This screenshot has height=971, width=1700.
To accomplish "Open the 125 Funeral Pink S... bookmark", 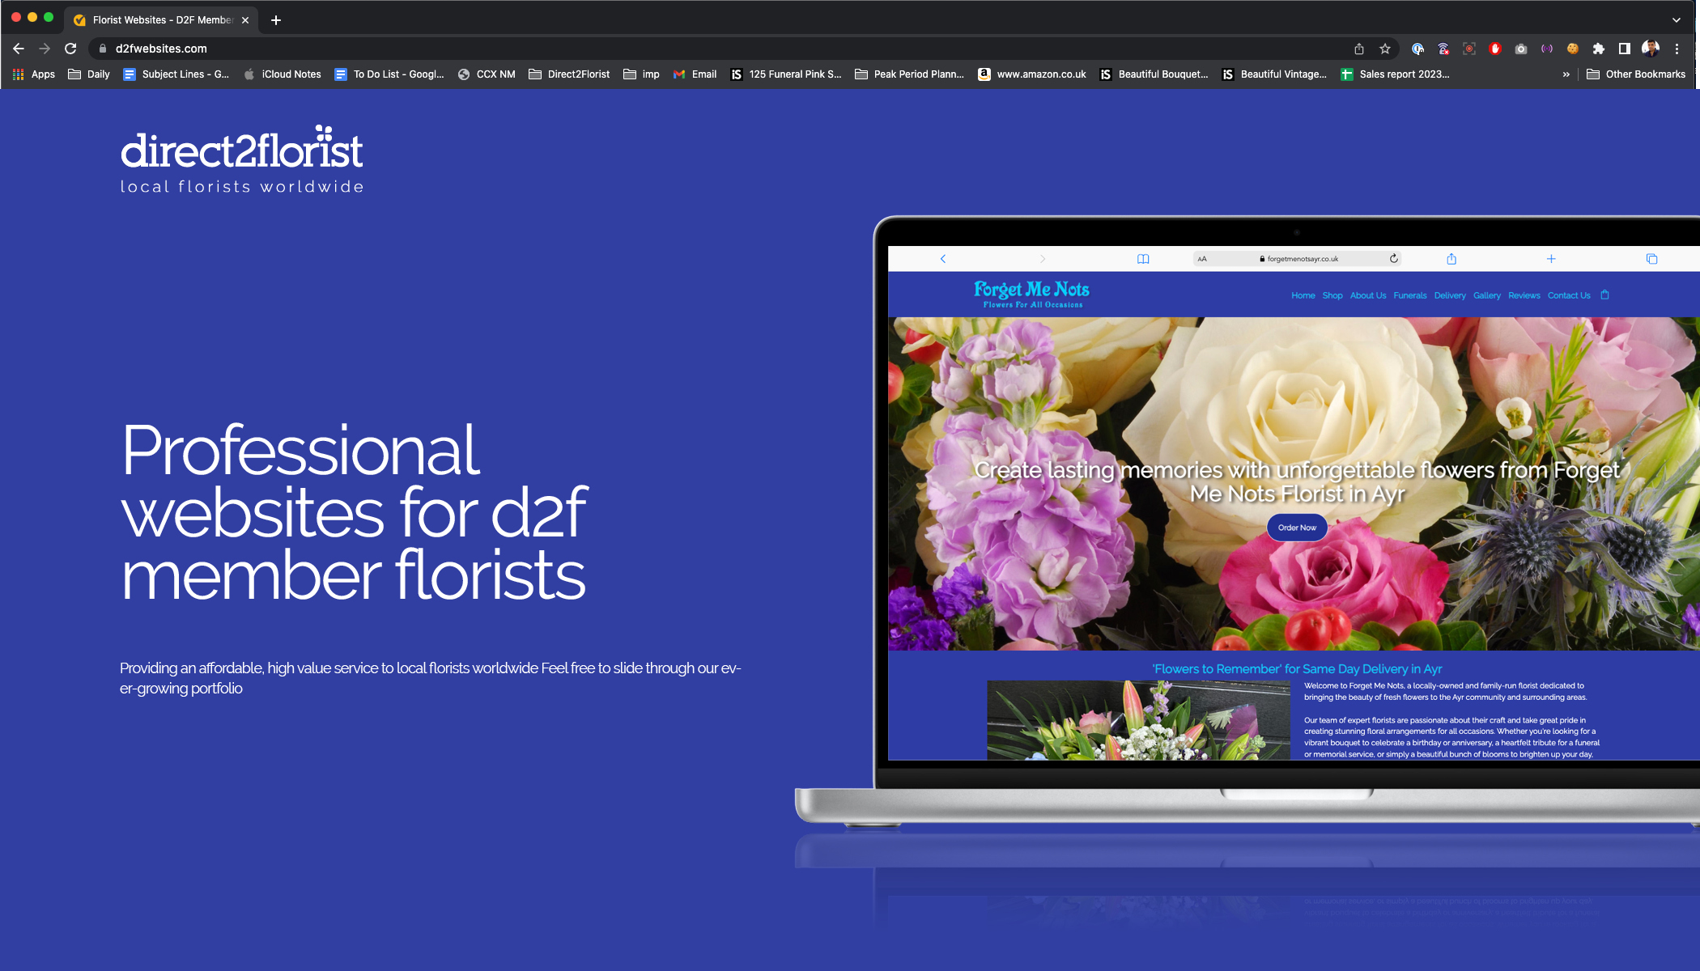I will pos(786,74).
